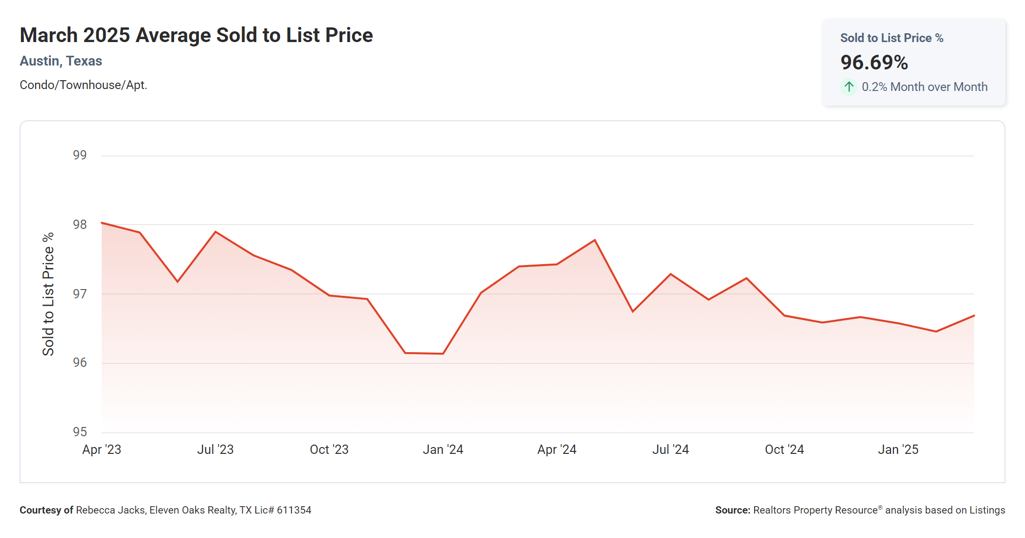Click the 96.69% value in the summary card

pyautogui.click(x=874, y=63)
